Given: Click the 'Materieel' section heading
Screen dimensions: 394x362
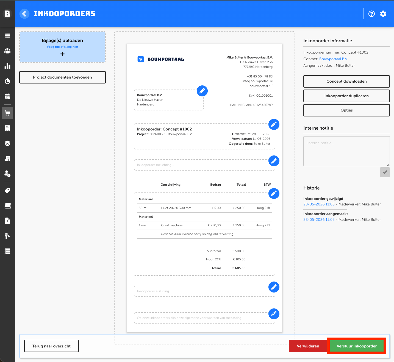Looking at the screenshot, I should point(146,217).
